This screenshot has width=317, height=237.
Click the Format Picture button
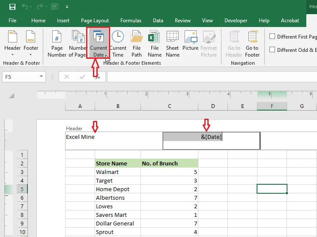click(x=209, y=44)
